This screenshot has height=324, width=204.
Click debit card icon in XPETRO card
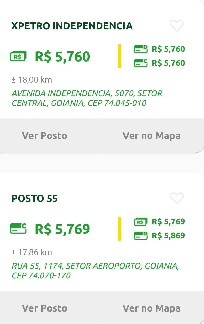click(x=141, y=49)
